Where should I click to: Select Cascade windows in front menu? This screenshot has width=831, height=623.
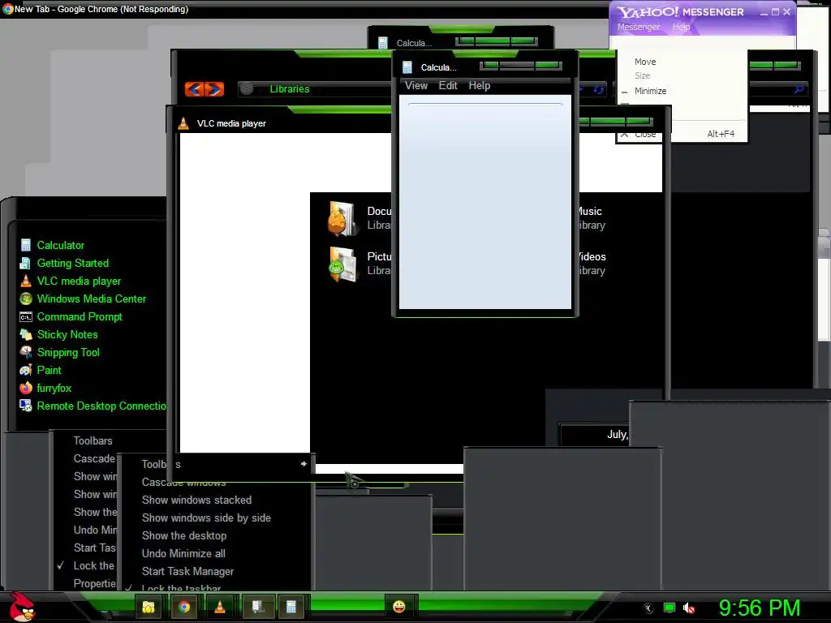[183, 483]
